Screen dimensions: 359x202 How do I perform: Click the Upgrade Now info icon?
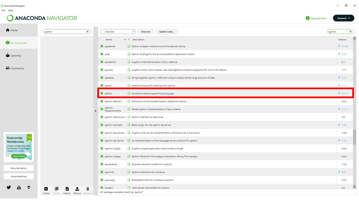pyautogui.click(x=308, y=18)
